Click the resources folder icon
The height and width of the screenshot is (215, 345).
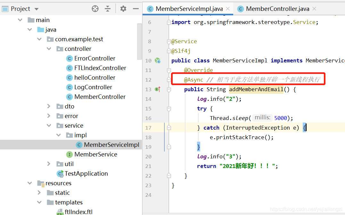point(41,183)
